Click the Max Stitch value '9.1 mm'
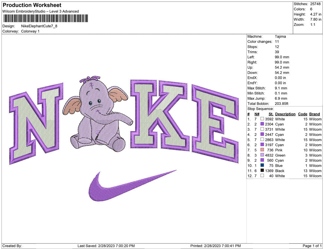The height and width of the screenshot is (249, 324). [x=281, y=88]
